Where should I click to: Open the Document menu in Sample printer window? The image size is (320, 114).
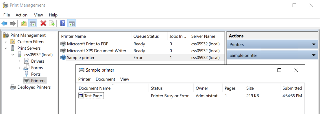[105, 79]
